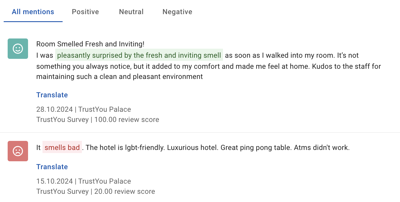Viewport: 400px width, 202px height.
Task: Click the red sad face sentiment icon
Action: coord(18,151)
